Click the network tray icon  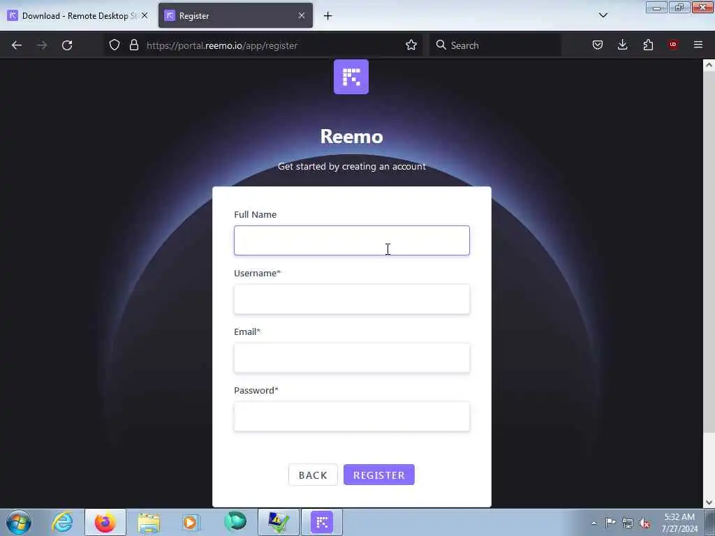pos(628,523)
